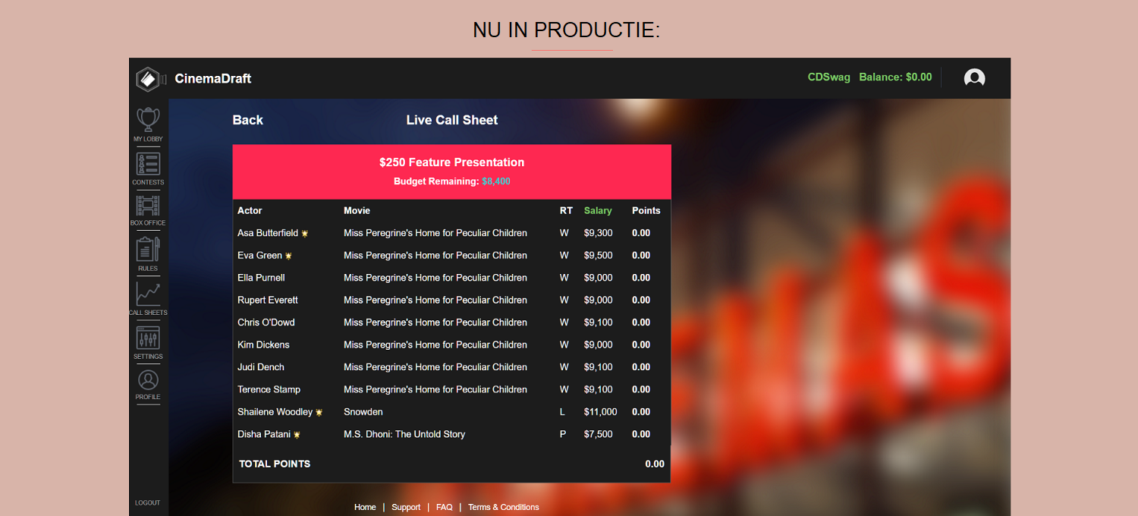Click the CinemaDraft brand name
Viewport: 1138px width, 516px height.
click(x=213, y=78)
